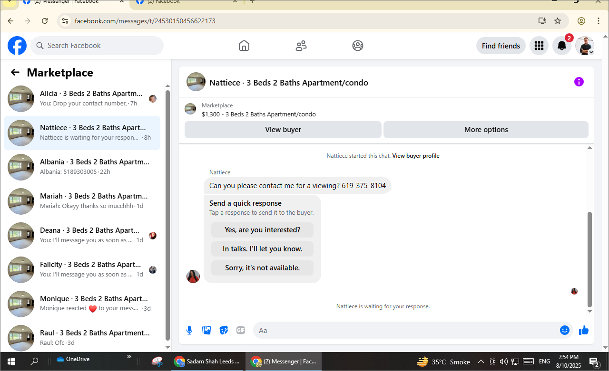Send quick response 'Yes, are you interested?'
Screen dimensions: 609x371
[262, 230]
